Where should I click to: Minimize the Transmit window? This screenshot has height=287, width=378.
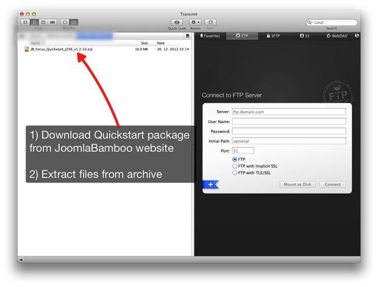click(28, 14)
